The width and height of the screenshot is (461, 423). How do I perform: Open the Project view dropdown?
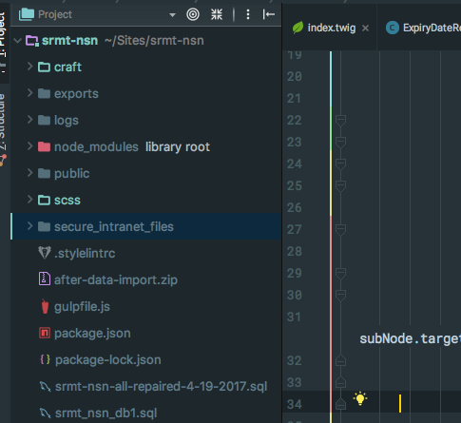tap(172, 15)
